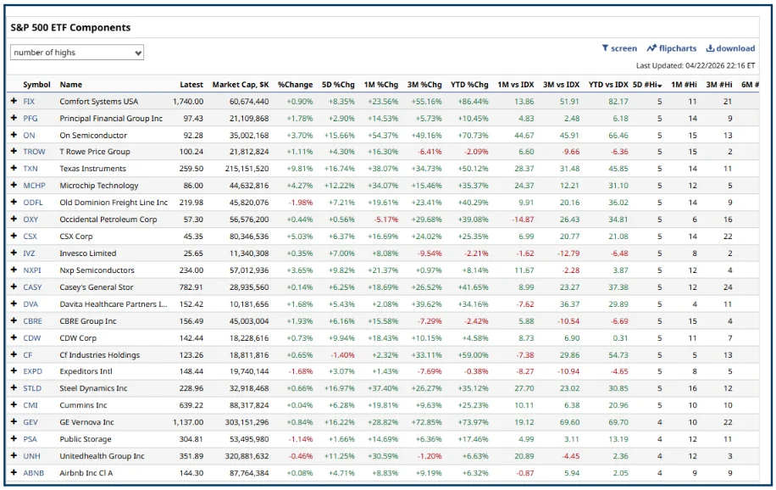This screenshot has height=490, width=776.
Task: Expand the IVZ row plus icon
Action: click(x=14, y=253)
